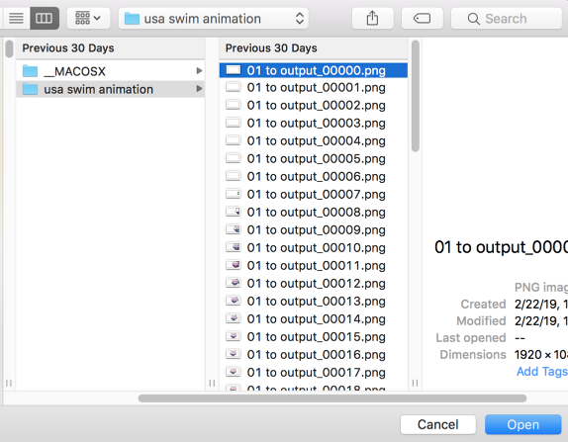This screenshot has height=442, width=568.
Task: Switch to list view icon
Action: click(15, 18)
